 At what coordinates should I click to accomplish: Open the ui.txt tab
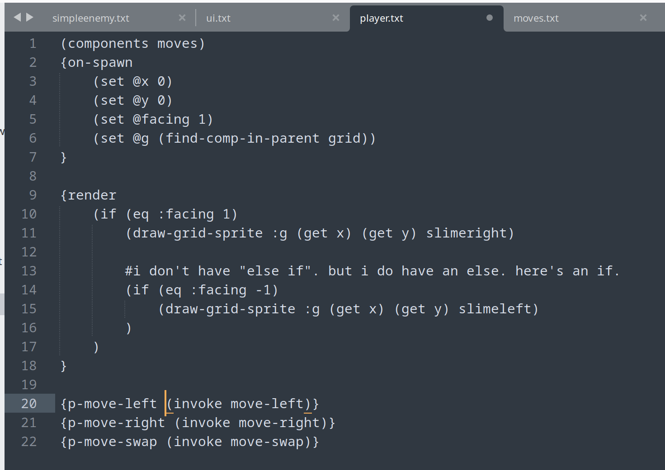coord(218,18)
